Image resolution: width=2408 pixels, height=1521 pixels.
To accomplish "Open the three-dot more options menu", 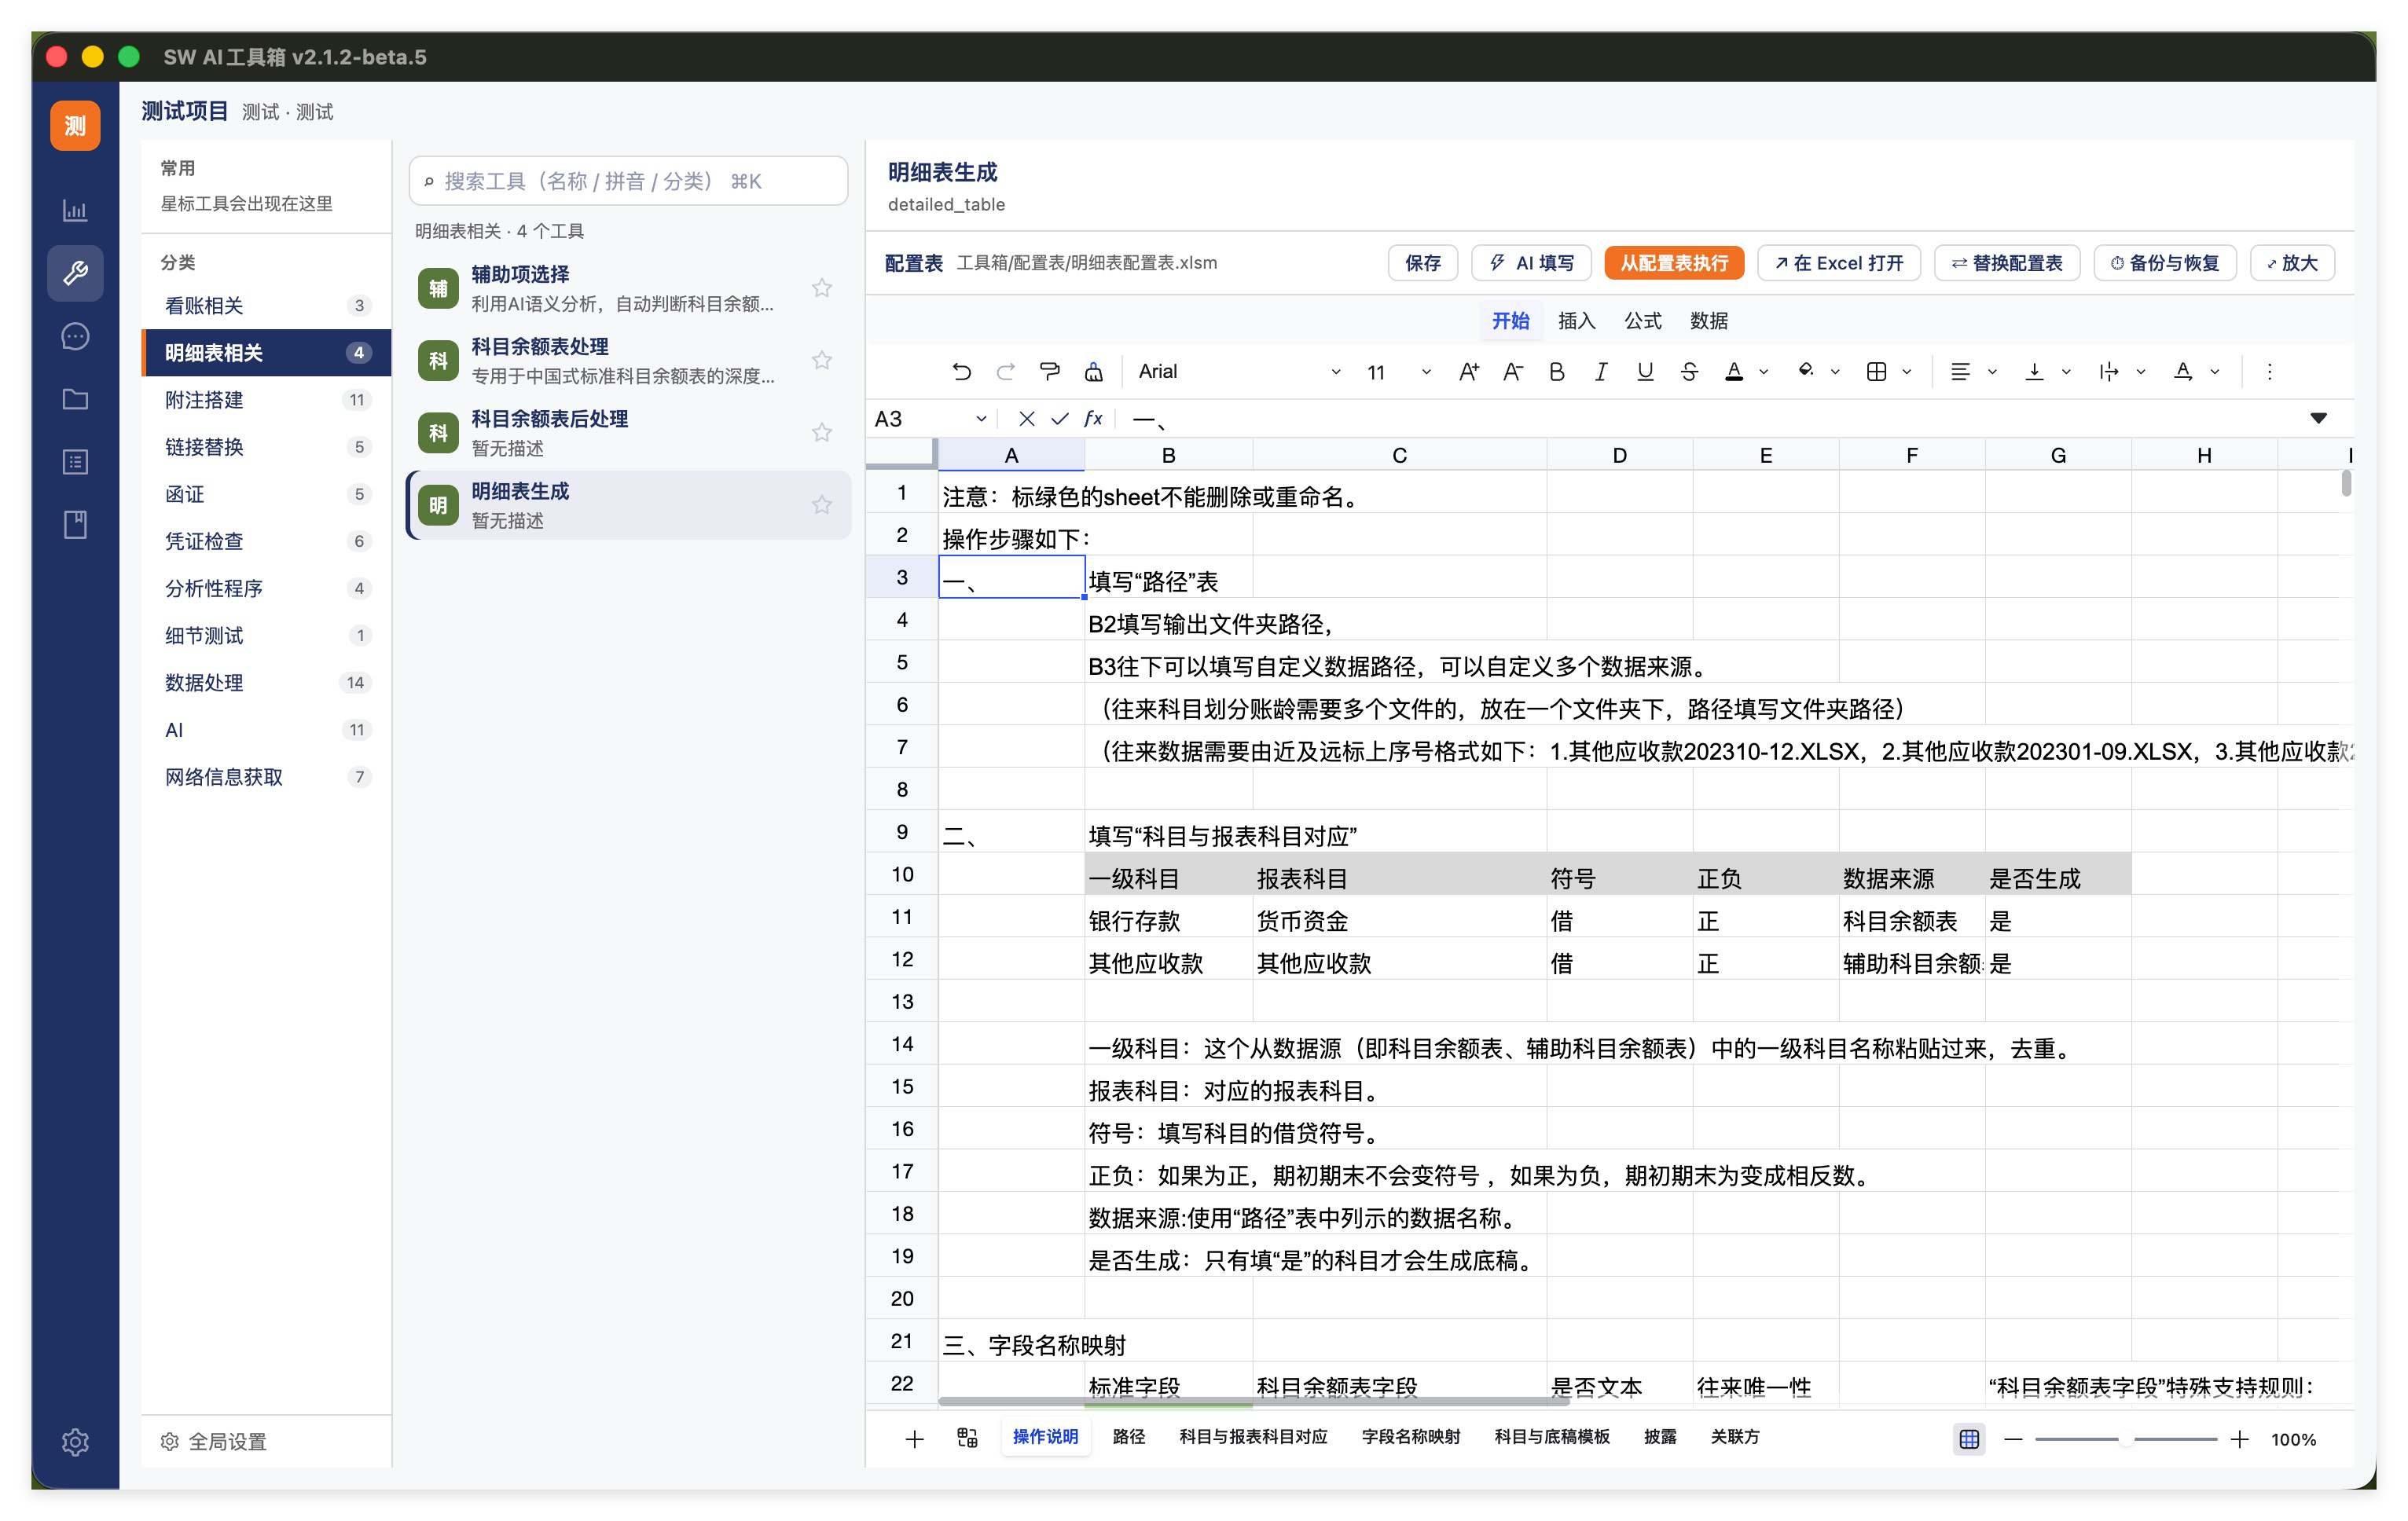I will coord(2269,372).
